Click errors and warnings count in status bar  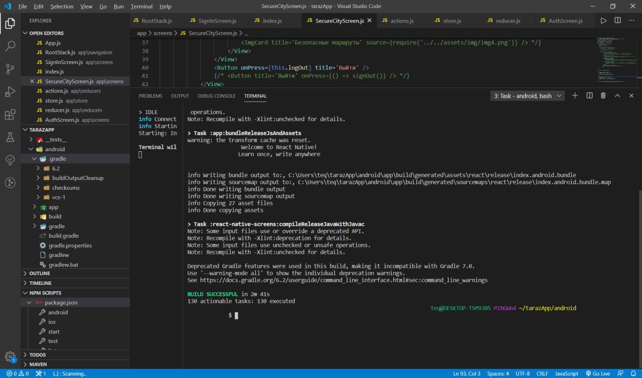pos(17,373)
